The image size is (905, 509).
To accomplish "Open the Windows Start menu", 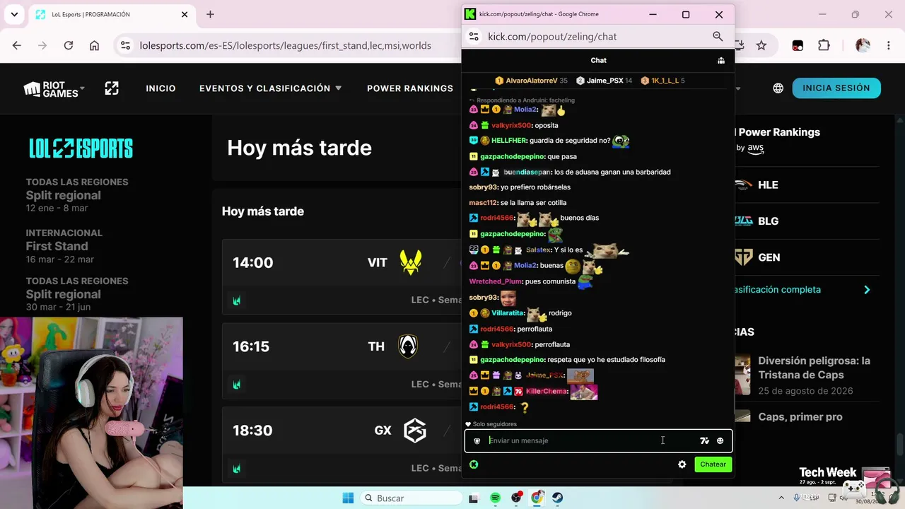I will pyautogui.click(x=348, y=498).
